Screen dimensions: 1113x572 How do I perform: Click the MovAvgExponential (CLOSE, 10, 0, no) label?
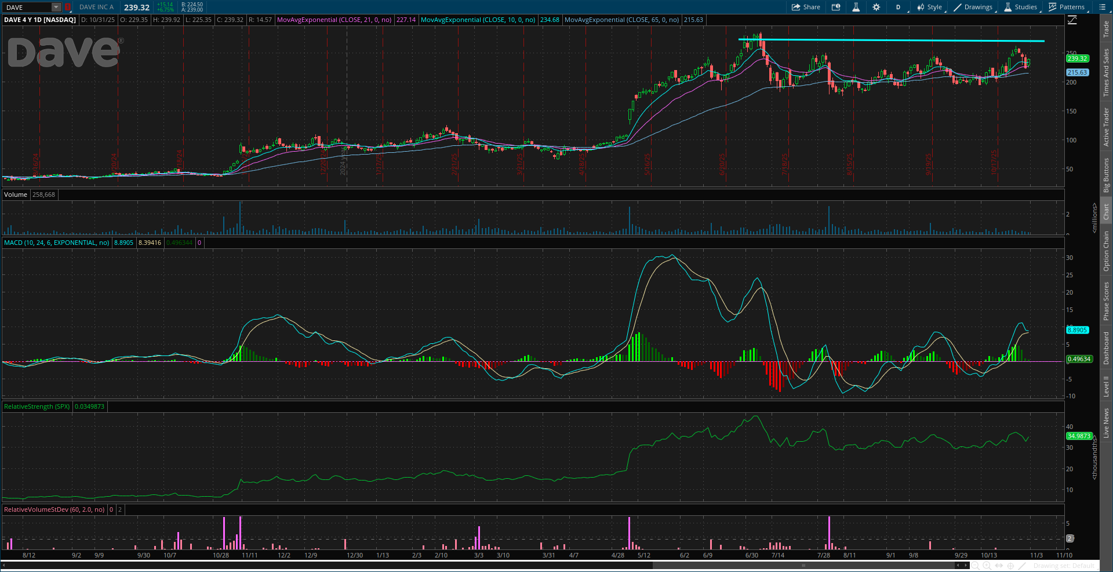coord(478,20)
